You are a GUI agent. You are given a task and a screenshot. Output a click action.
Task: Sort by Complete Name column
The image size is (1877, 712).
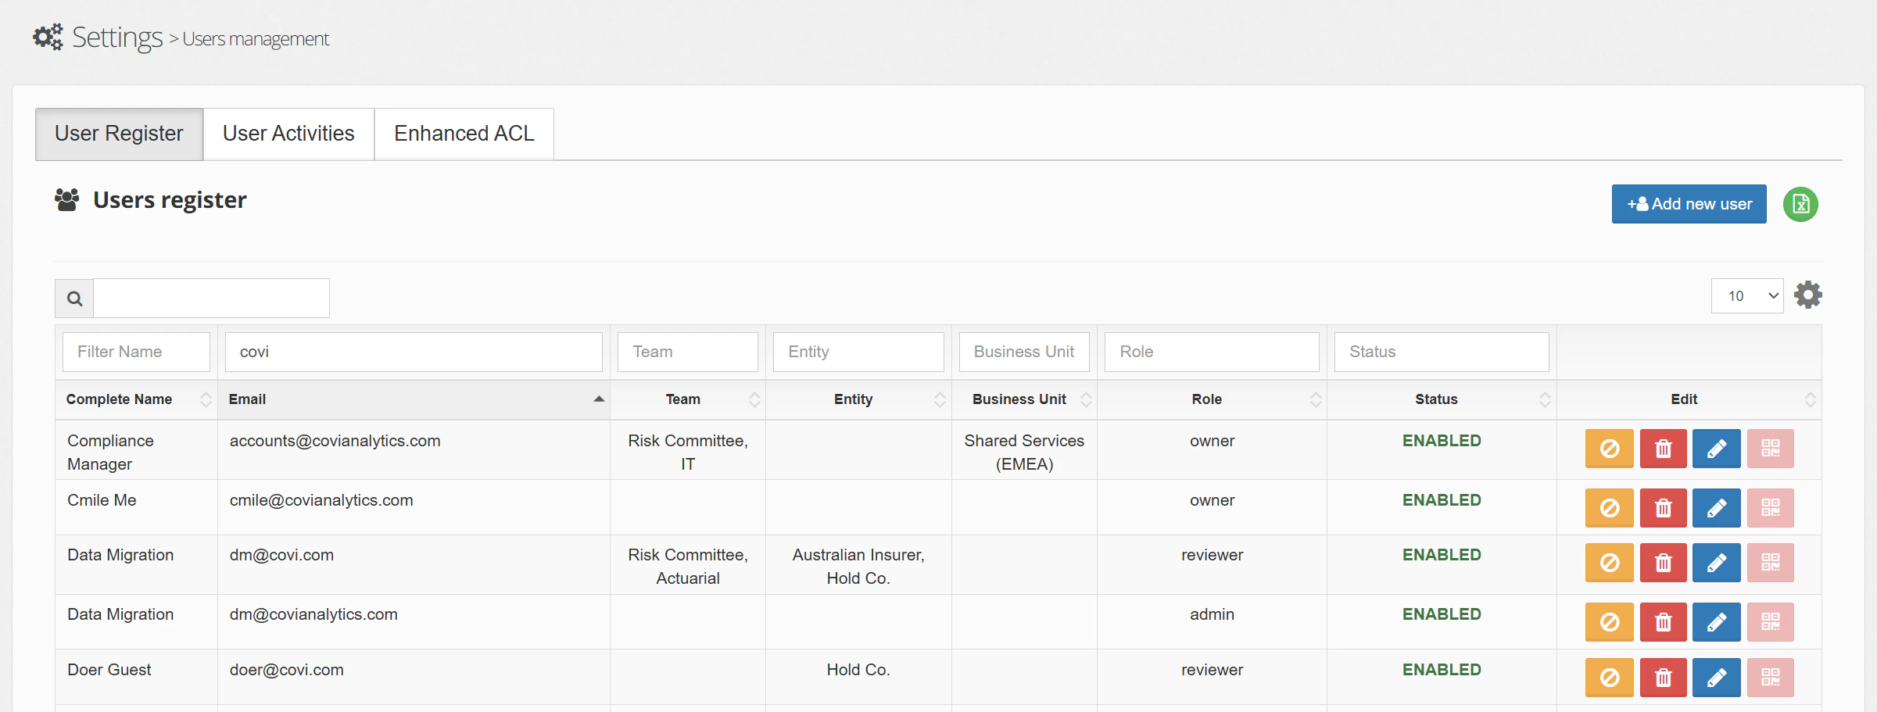(x=136, y=399)
